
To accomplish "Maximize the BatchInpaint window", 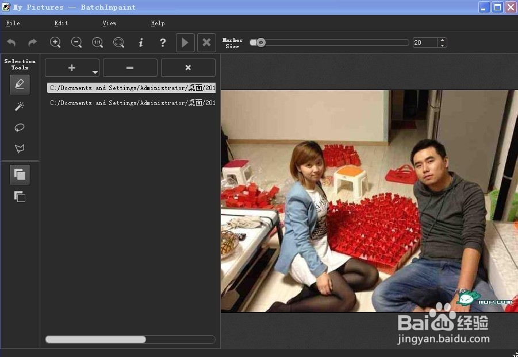I will click(497, 7).
